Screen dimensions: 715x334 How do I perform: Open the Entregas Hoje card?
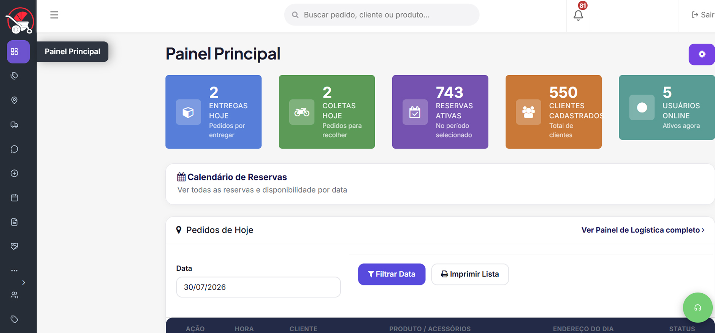click(x=213, y=112)
